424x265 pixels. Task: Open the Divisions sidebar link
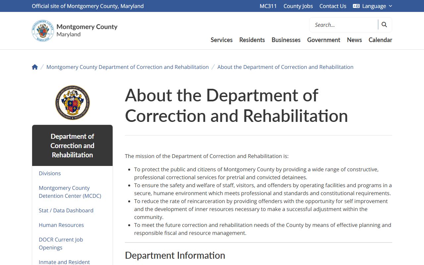[50, 173]
